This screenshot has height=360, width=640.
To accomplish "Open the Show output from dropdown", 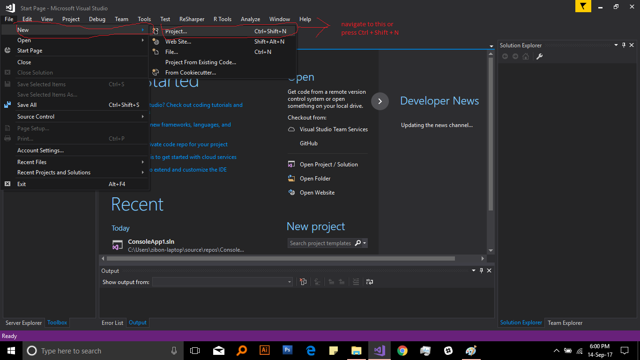I will (223, 282).
